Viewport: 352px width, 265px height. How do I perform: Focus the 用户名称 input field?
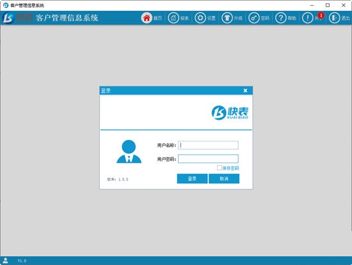[208, 145]
